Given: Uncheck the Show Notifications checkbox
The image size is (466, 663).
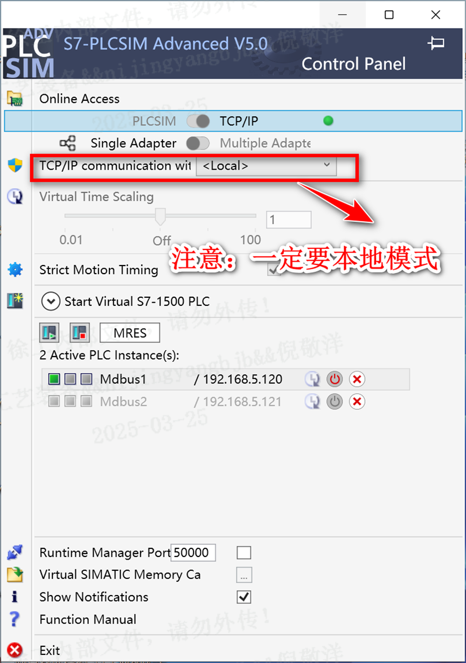Looking at the screenshot, I should click(x=244, y=597).
